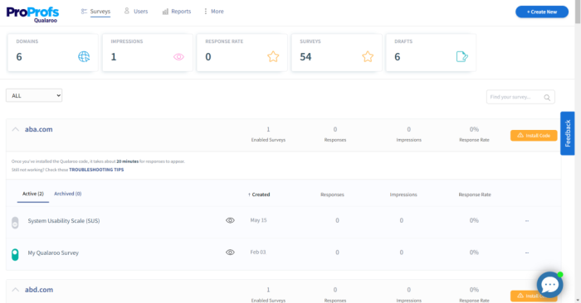The image size is (581, 303).
Task: Click the May 15 created date
Action: click(258, 220)
